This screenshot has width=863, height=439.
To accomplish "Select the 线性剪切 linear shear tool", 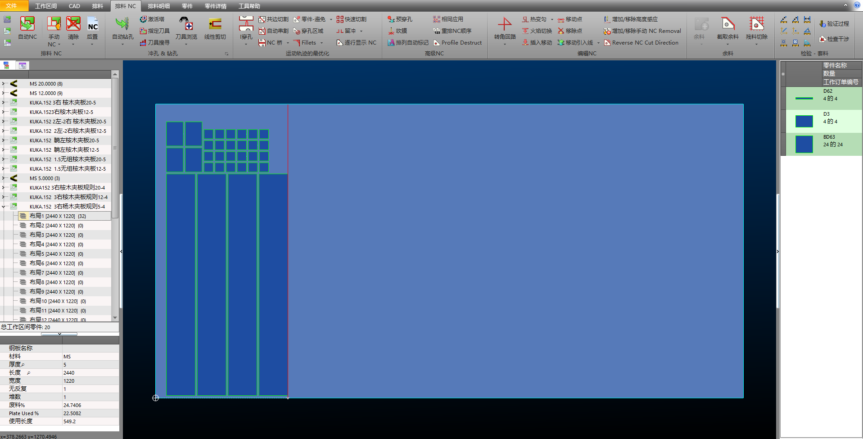I will pos(215,28).
